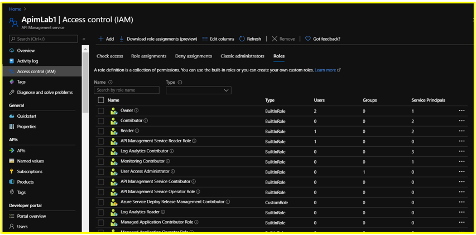Open the Subscriptions key icon

(x=12, y=171)
